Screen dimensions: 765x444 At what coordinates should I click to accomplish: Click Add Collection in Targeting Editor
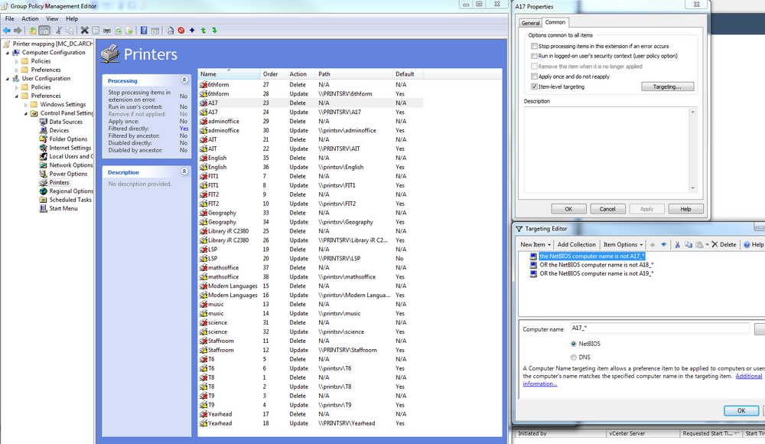coord(577,244)
